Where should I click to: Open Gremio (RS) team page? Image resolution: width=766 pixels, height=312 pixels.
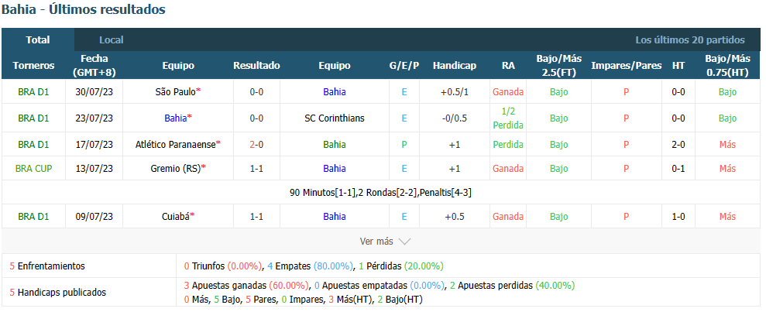[175, 169]
